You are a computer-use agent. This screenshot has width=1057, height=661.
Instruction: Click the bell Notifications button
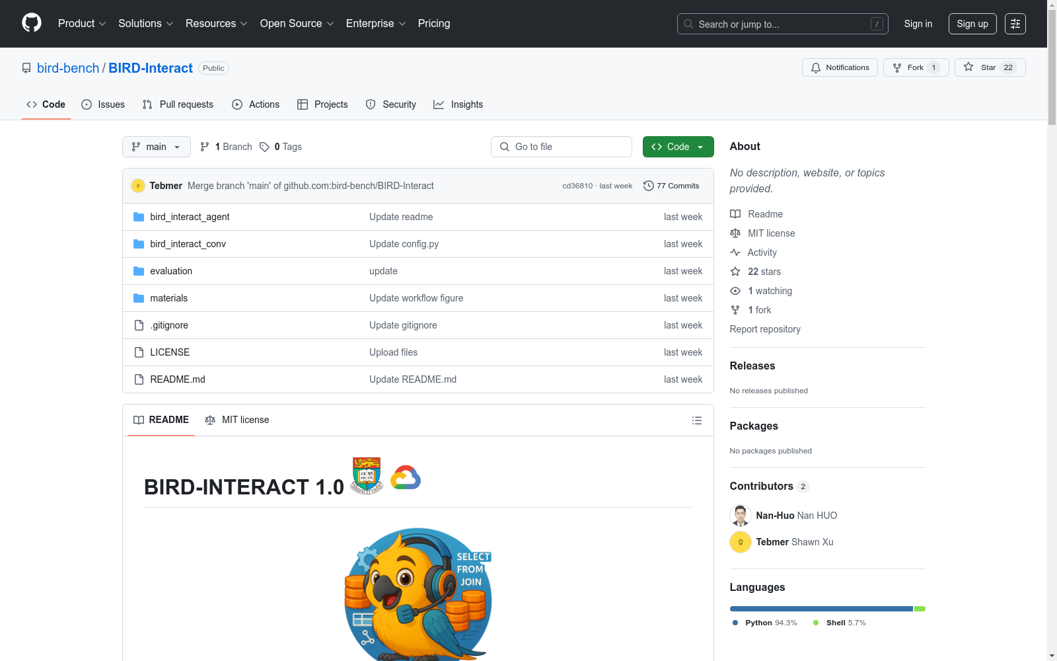click(x=840, y=67)
